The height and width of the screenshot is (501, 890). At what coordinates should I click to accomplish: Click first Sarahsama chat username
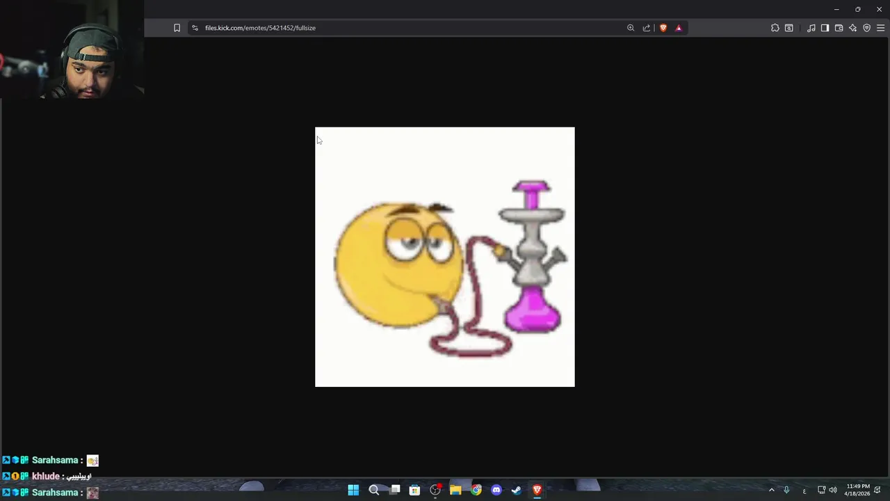point(55,460)
